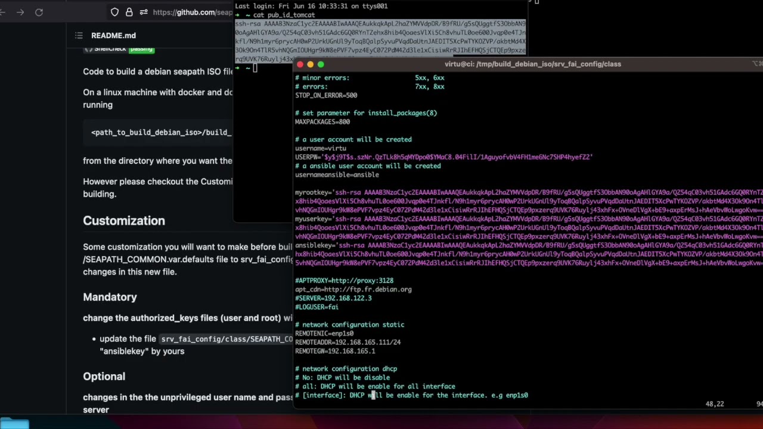Click '# No: DHCP will be disable' comment

(342, 378)
